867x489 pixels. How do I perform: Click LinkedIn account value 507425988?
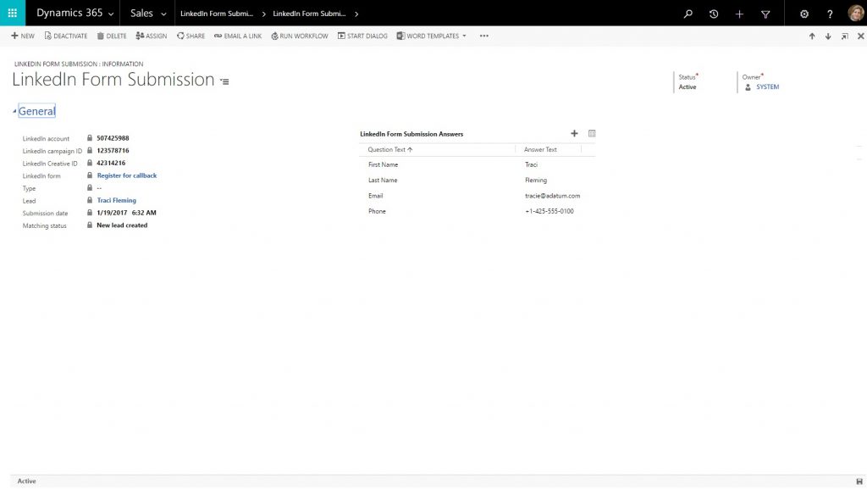113,138
